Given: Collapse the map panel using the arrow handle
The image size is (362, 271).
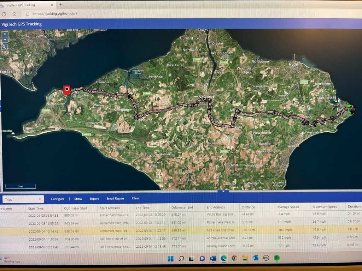Looking at the screenshot, I should 223,191.
